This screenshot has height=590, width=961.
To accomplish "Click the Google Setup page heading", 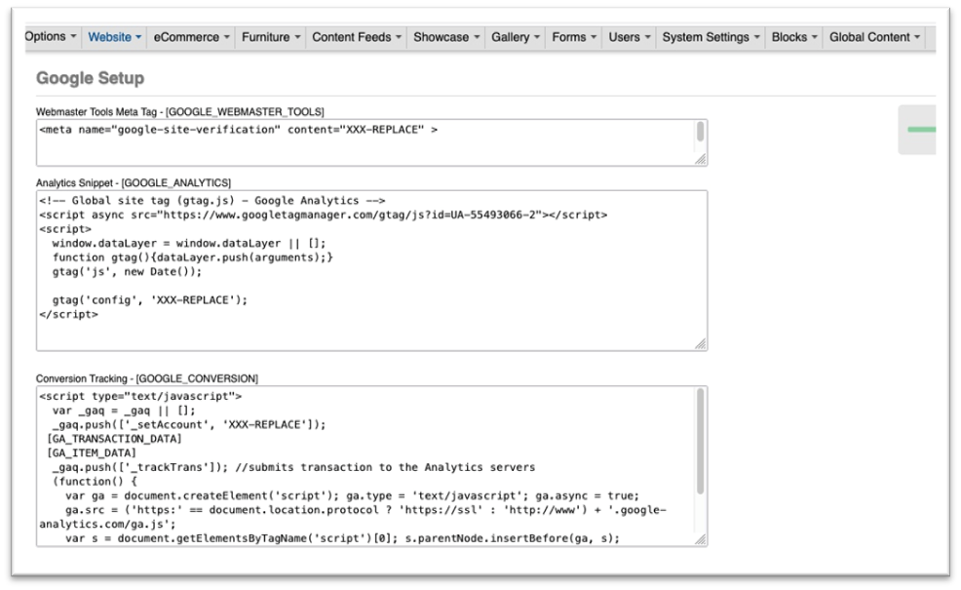I will pyautogui.click(x=90, y=78).
